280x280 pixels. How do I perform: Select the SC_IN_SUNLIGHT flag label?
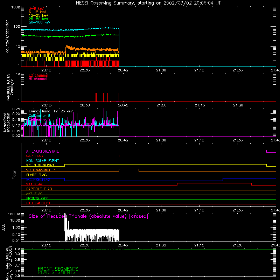click(40, 165)
